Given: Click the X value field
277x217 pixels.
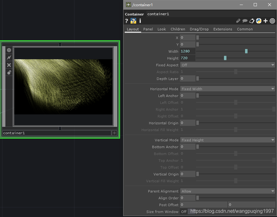Looking at the screenshot, I should (x=188, y=38).
